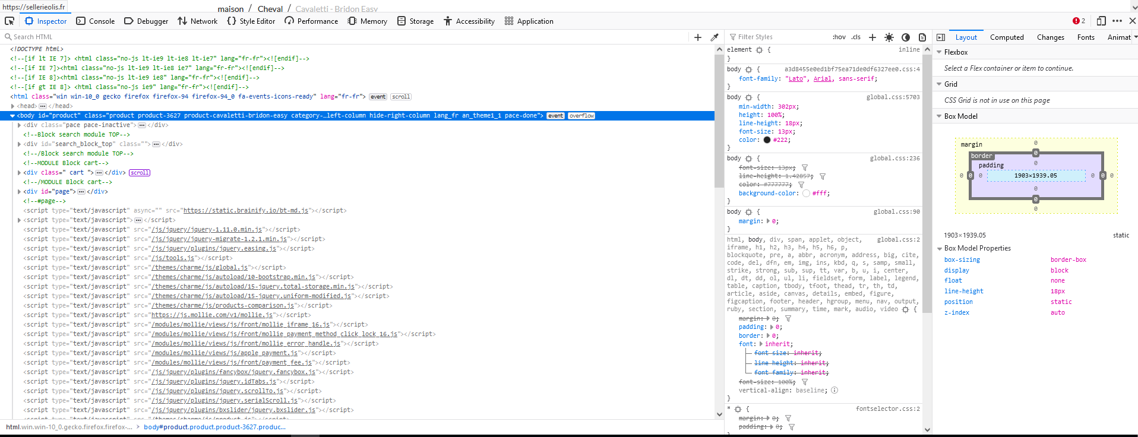The image size is (1138, 437).
Task: Collapse the Grid section
Action: pyautogui.click(x=939, y=84)
